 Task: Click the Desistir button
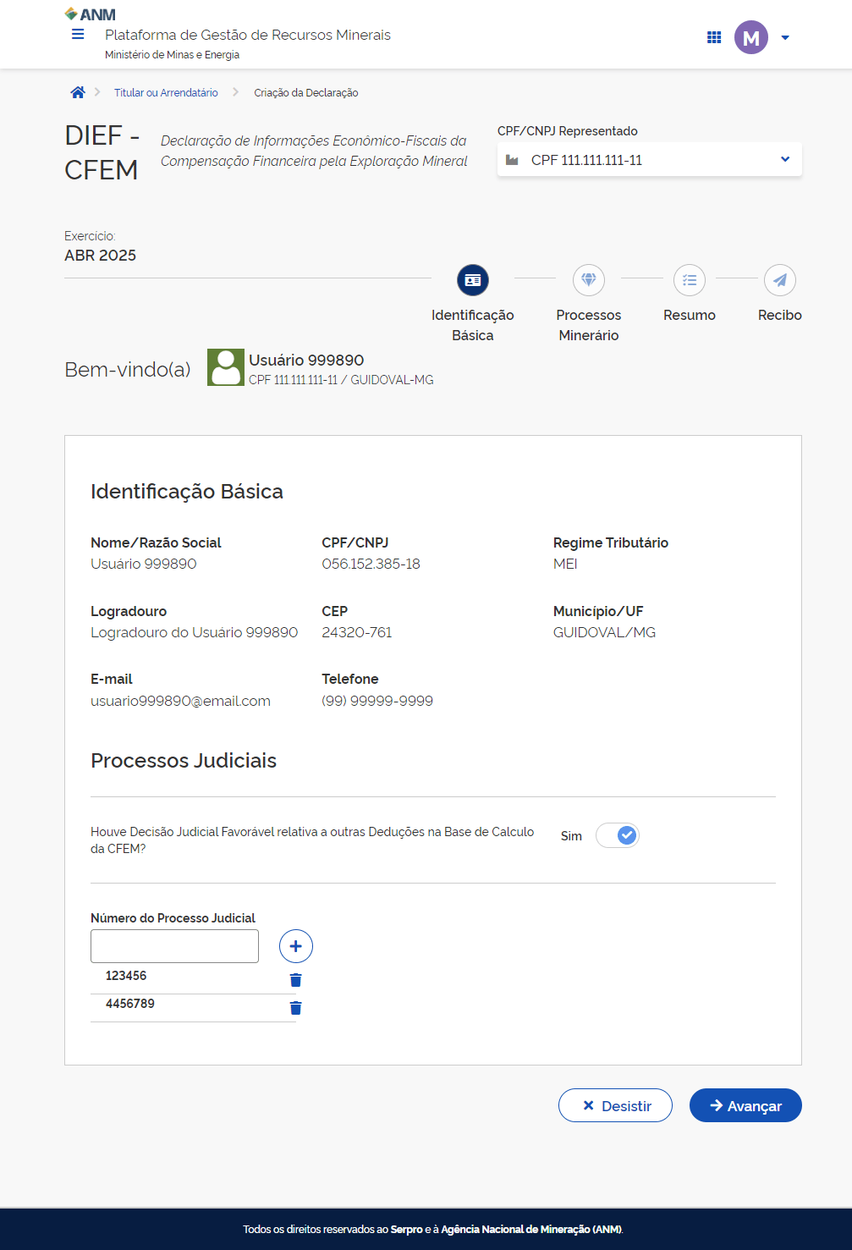pyautogui.click(x=615, y=1105)
